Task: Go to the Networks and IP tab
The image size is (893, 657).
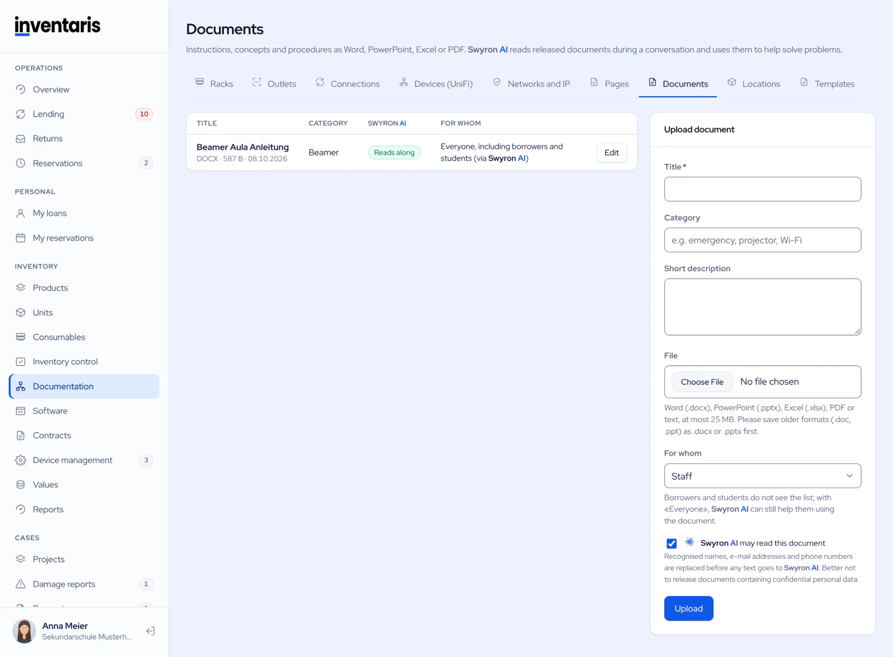Action: 531,83
